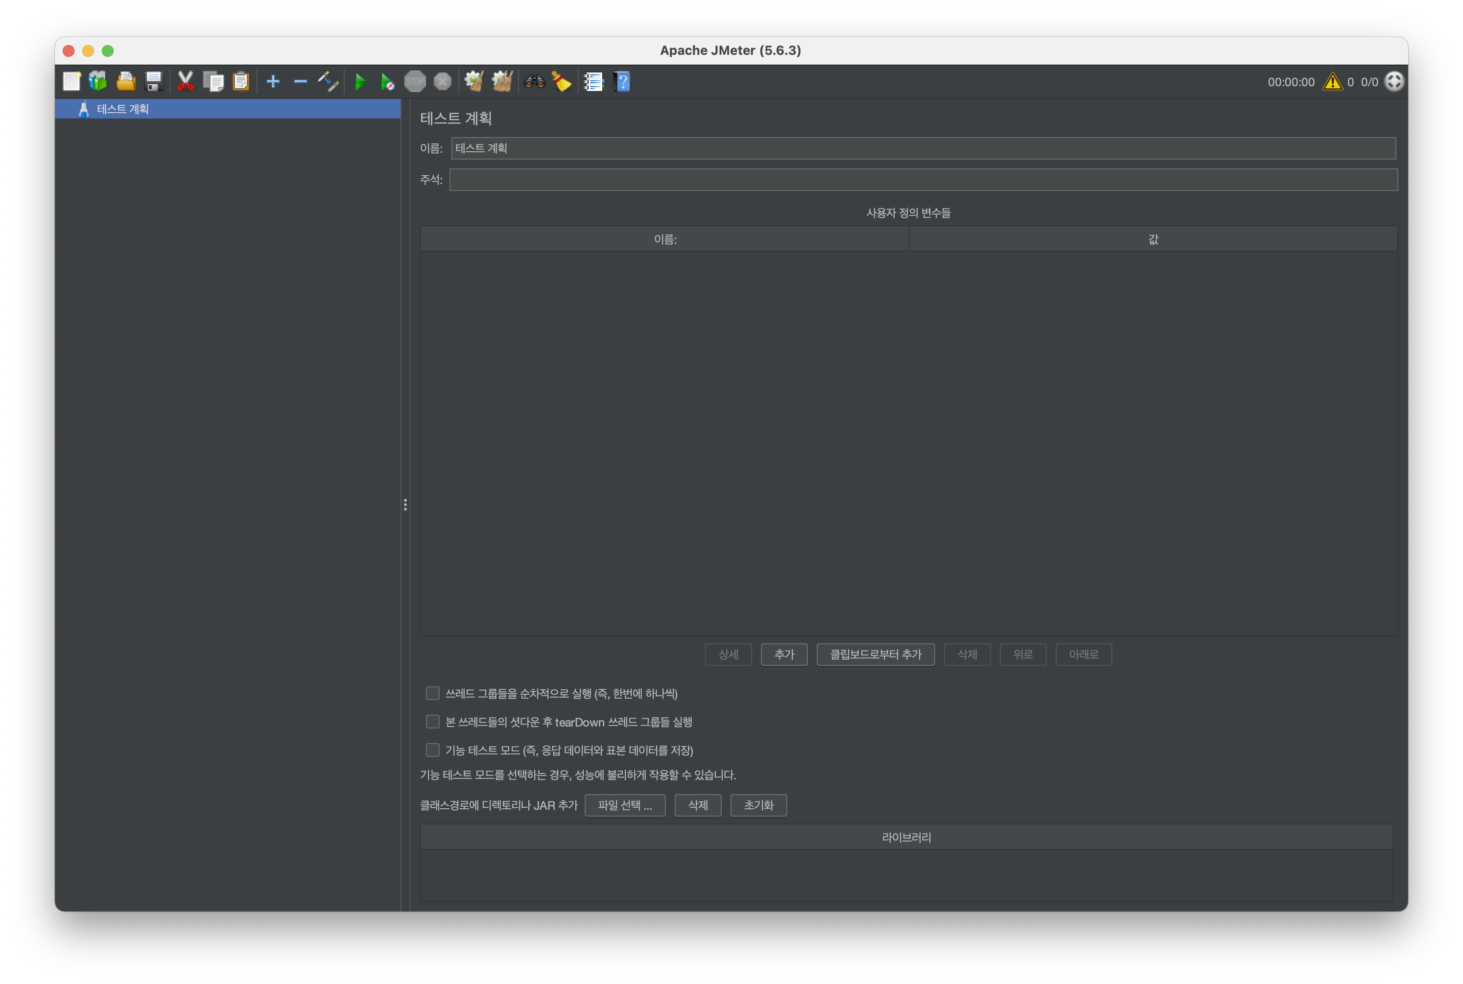This screenshot has height=984, width=1463.
Task: Click the 초기화 reset button
Action: pyautogui.click(x=758, y=805)
